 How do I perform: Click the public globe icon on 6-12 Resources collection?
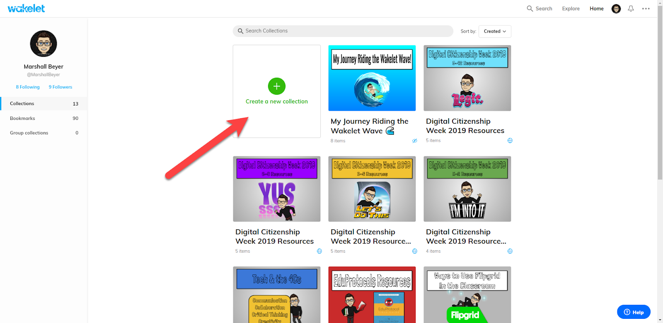pos(510,141)
